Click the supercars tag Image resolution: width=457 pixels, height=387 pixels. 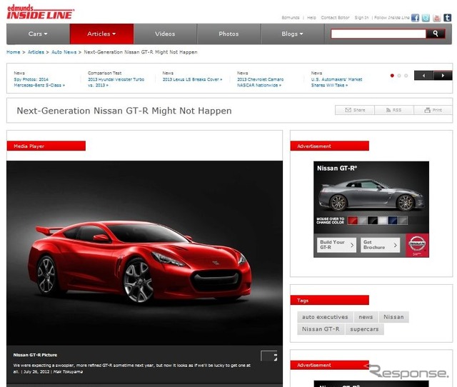[x=364, y=329]
